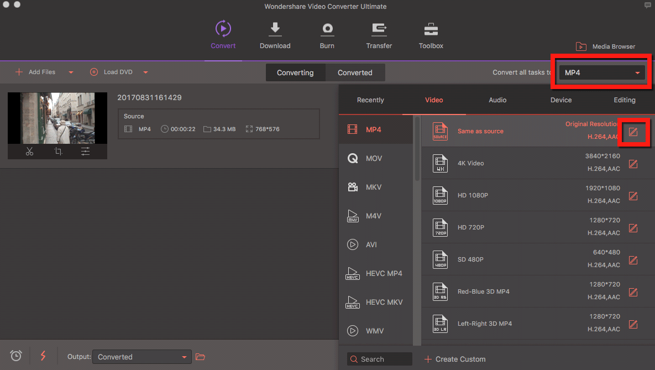This screenshot has width=655, height=370.
Task: Open the Editing tab
Action: [625, 100]
